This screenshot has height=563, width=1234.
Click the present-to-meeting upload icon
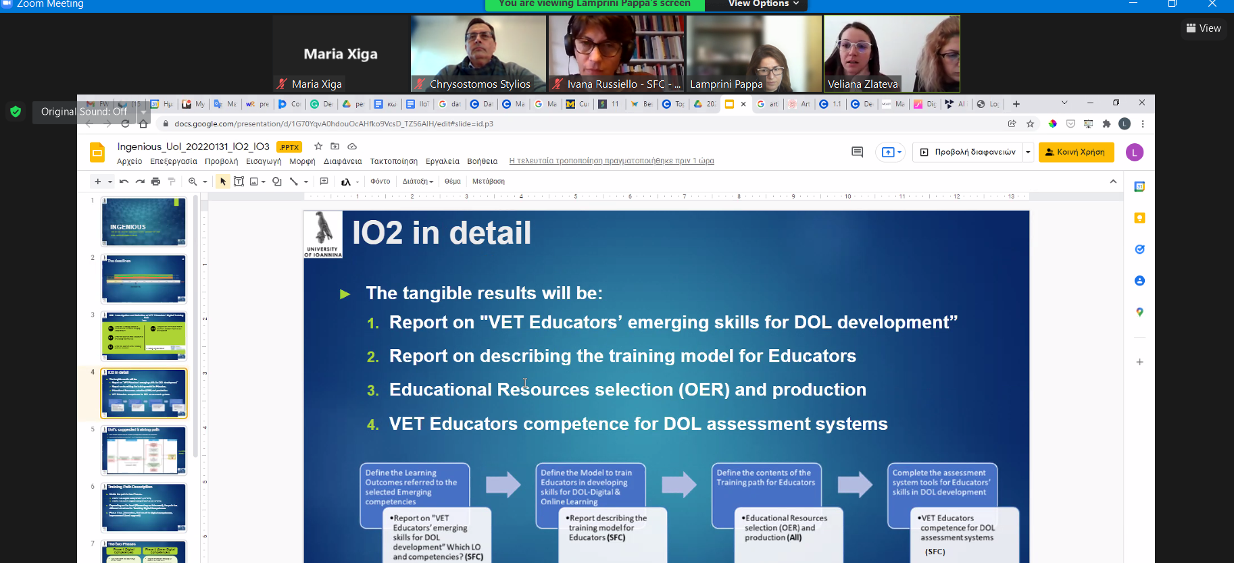coord(888,153)
